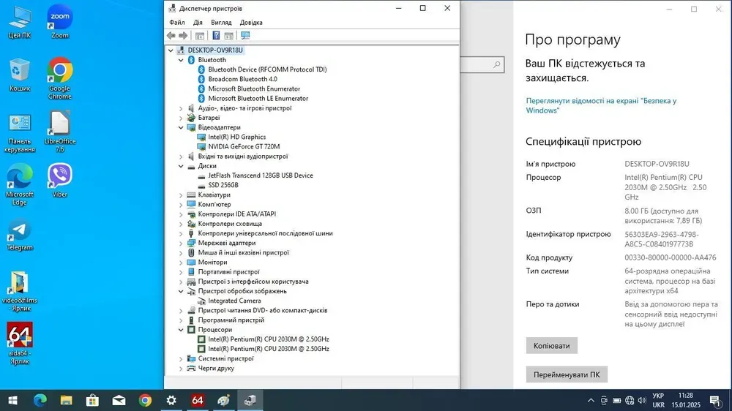
Task: Open the Telegram desktop icon
Action: pyautogui.click(x=20, y=234)
